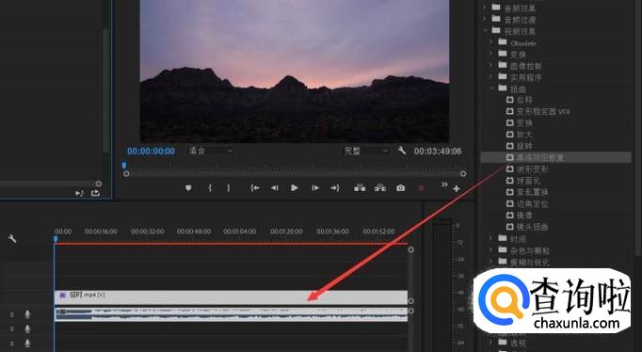642x352 pixels.
Task: Click the red record dot button
Action: [x=421, y=188]
